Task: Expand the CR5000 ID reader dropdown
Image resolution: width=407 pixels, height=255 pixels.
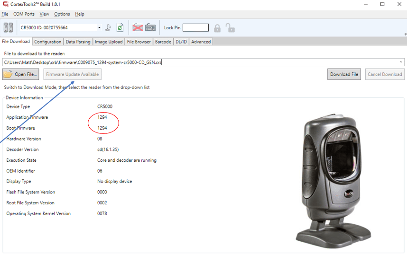Action: pyautogui.click(x=99, y=27)
